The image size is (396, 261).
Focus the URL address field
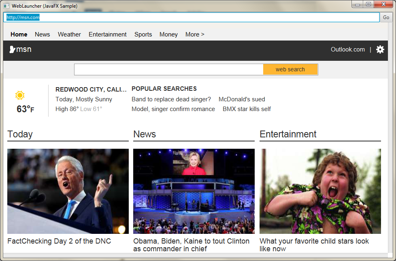coord(191,17)
